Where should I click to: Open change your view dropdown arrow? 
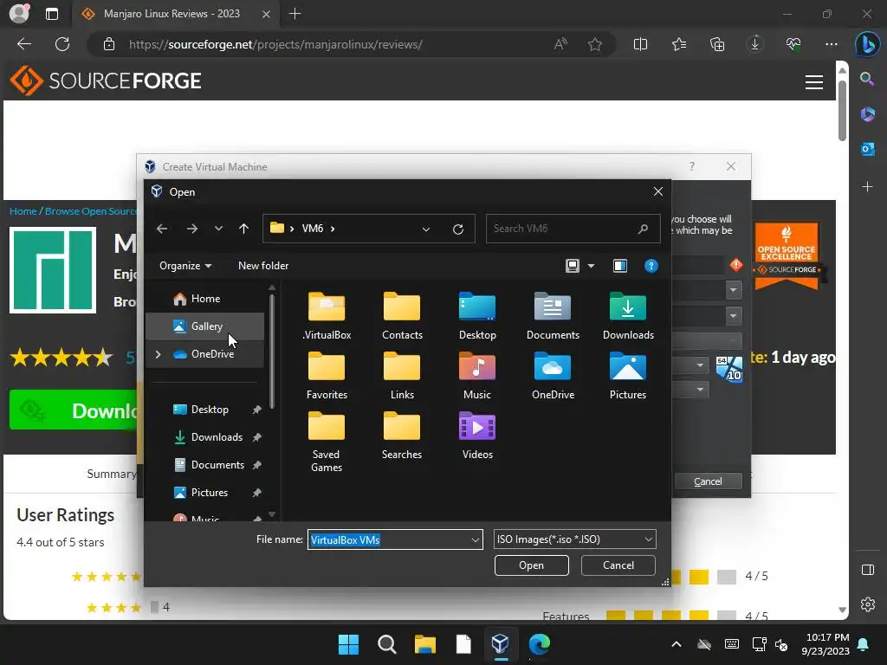(591, 266)
